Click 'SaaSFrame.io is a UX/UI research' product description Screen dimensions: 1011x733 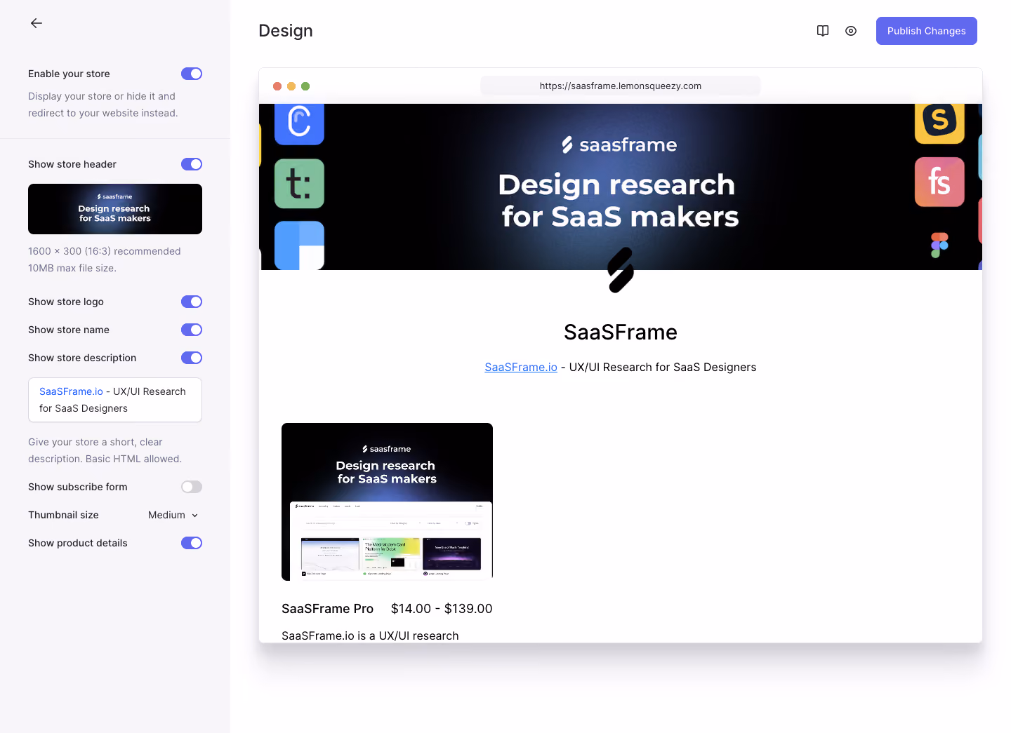point(370,636)
